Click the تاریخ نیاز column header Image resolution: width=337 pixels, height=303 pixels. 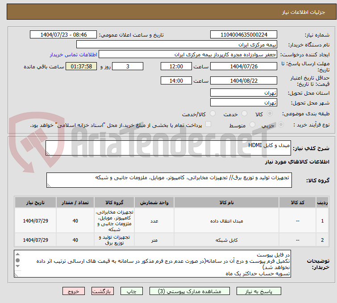tap(35, 202)
